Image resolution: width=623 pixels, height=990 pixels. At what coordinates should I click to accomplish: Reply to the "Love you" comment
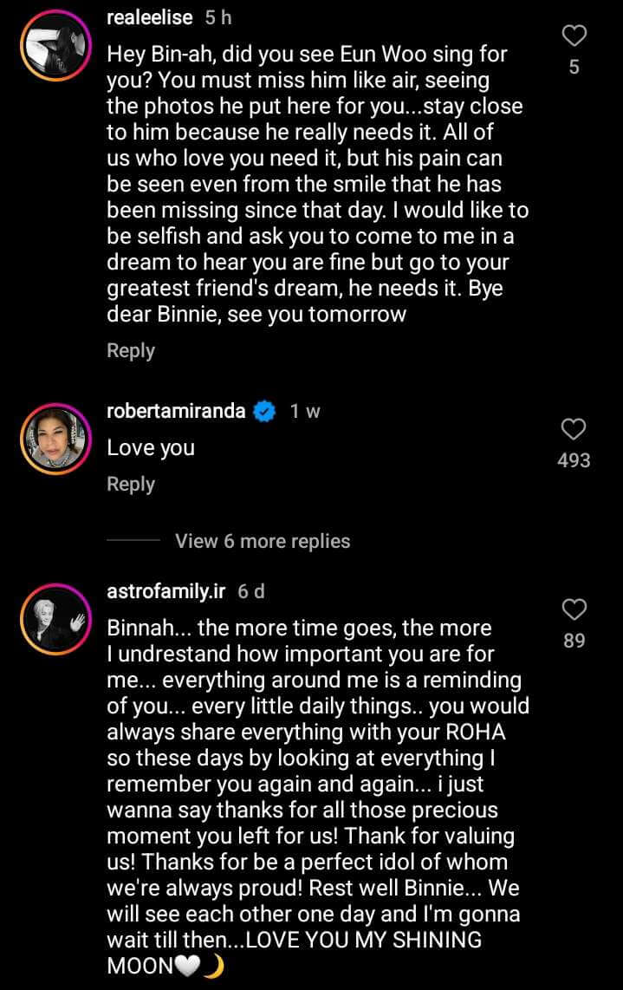coord(130,485)
